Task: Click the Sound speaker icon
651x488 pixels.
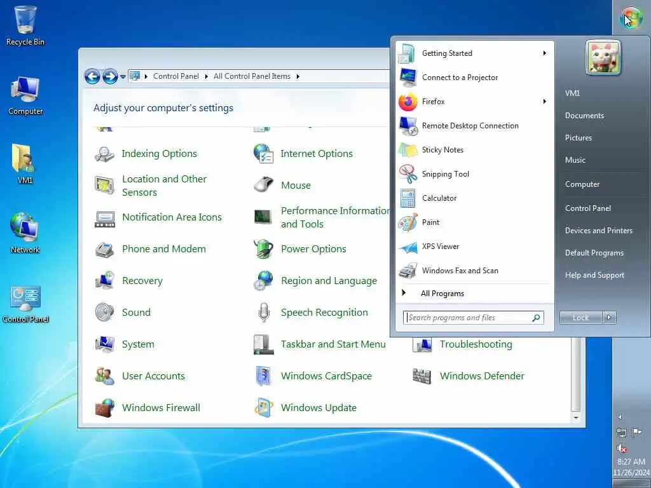Action: point(104,313)
